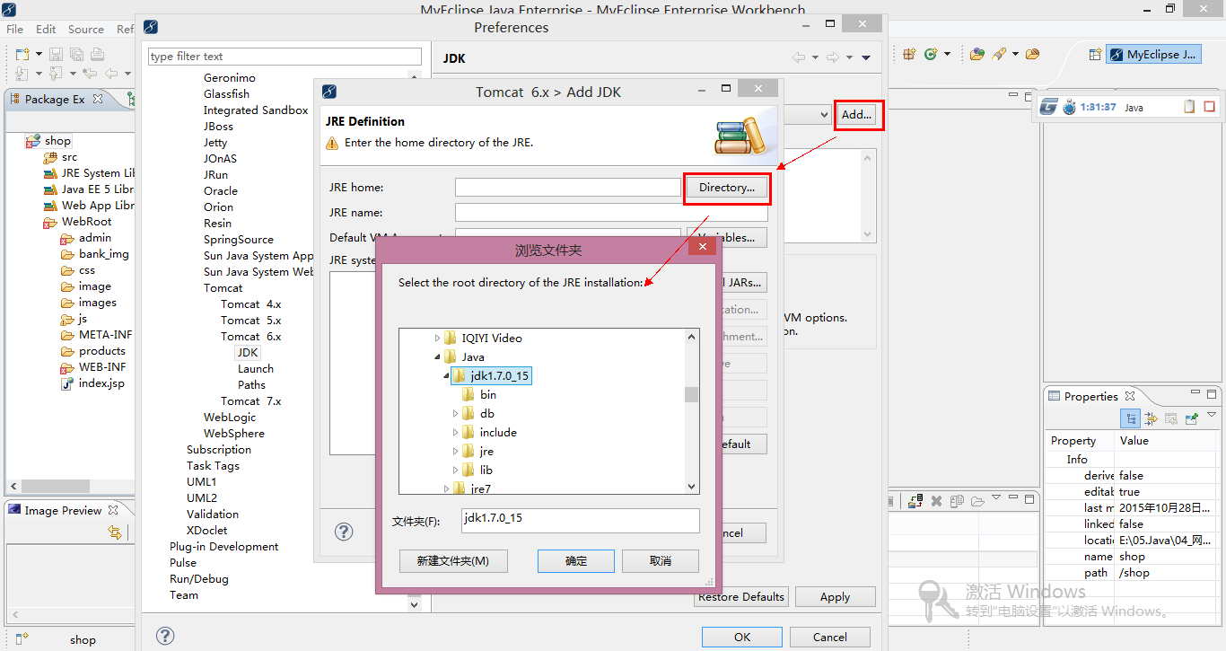Open the File menu

click(x=15, y=29)
